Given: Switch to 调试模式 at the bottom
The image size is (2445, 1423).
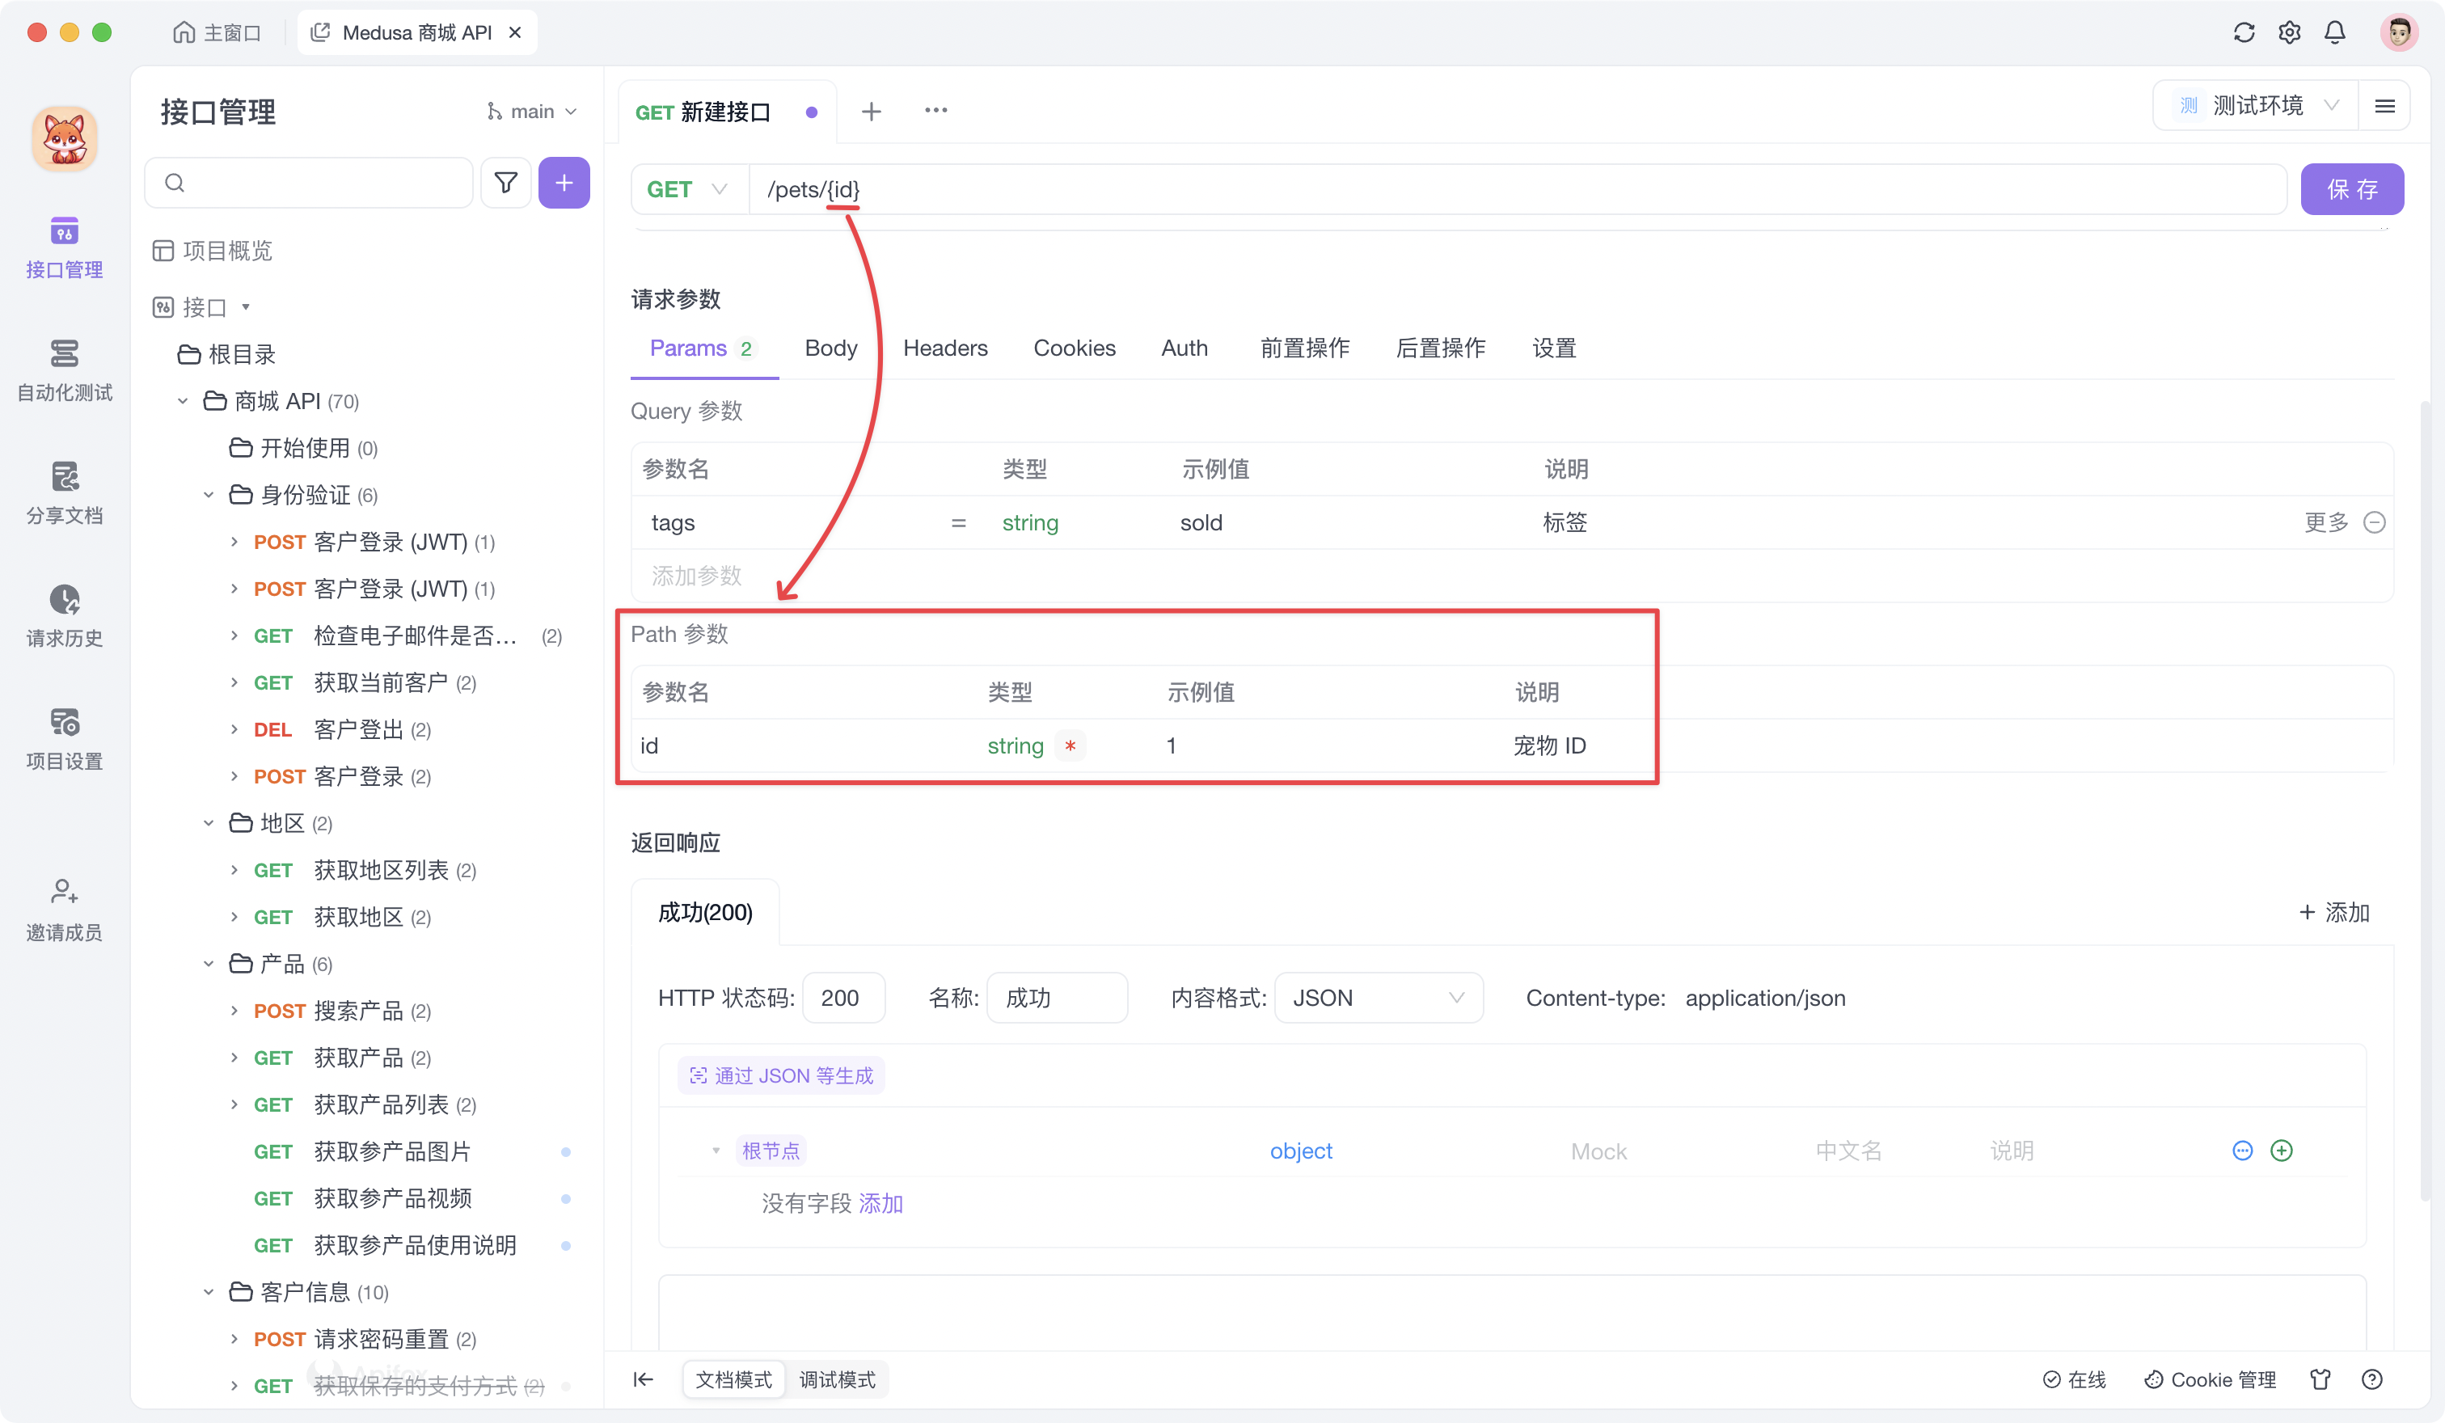Looking at the screenshot, I should click(838, 1379).
